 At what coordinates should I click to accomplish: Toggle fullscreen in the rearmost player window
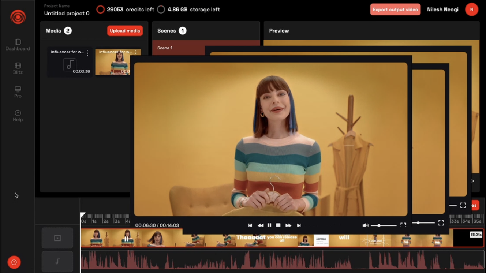click(463, 206)
